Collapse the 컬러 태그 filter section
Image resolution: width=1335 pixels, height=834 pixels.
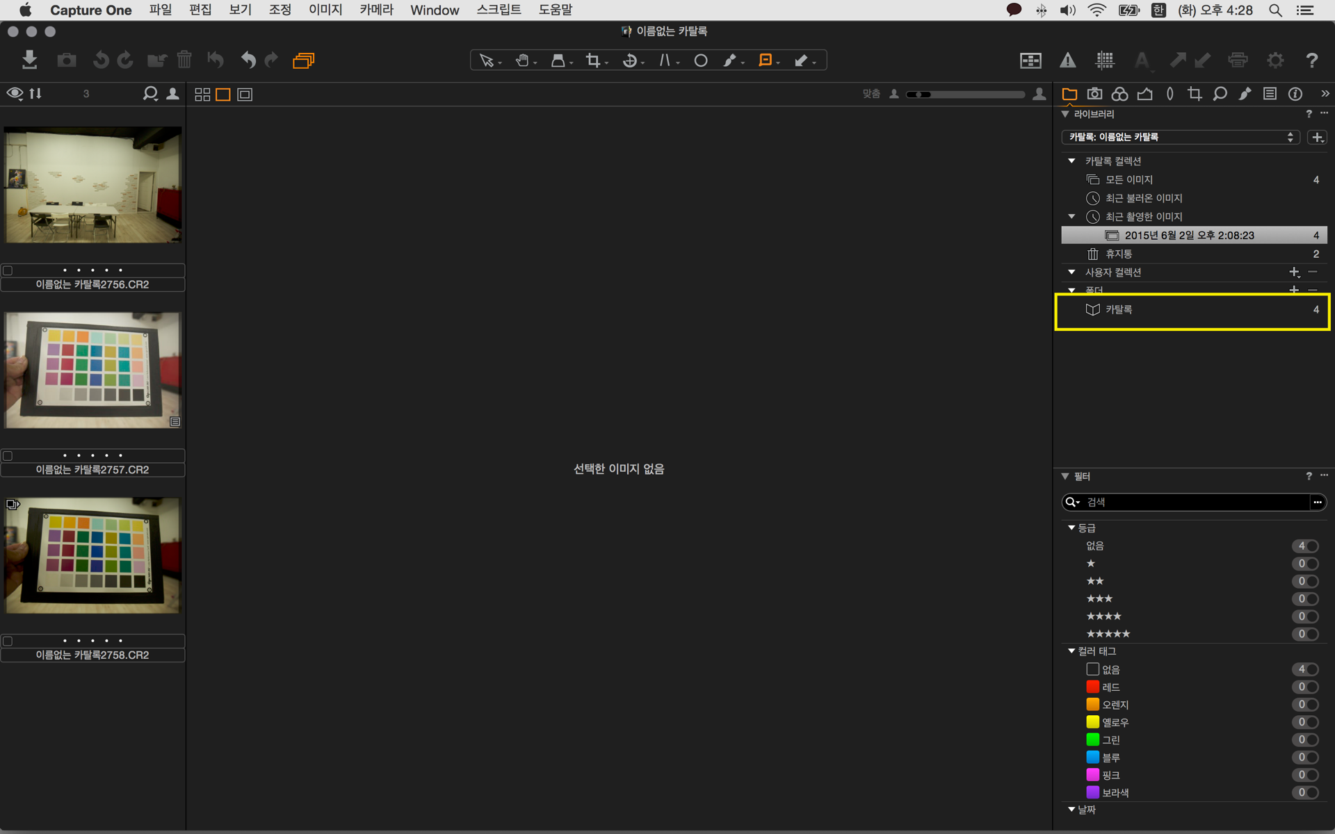click(1071, 651)
